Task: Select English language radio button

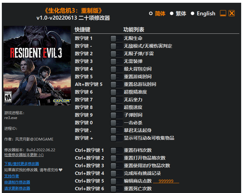Action: pyautogui.click(x=192, y=14)
